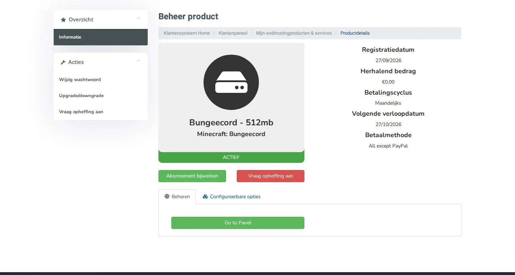The width and height of the screenshot is (515, 275).
Task: Click the globe icon on Beheren tab
Action: [x=167, y=196]
